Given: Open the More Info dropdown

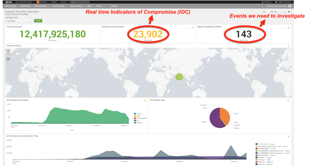Looking at the screenshot, I should [x=275, y=12].
